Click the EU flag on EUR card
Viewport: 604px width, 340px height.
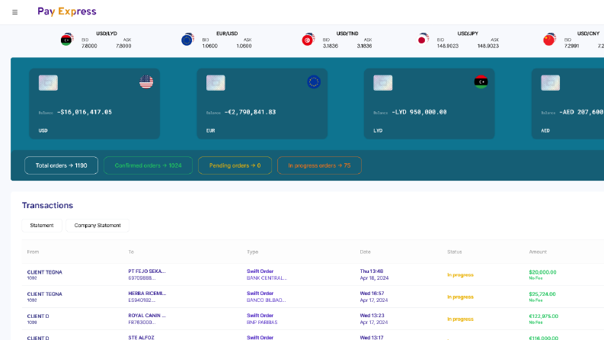pos(314,82)
